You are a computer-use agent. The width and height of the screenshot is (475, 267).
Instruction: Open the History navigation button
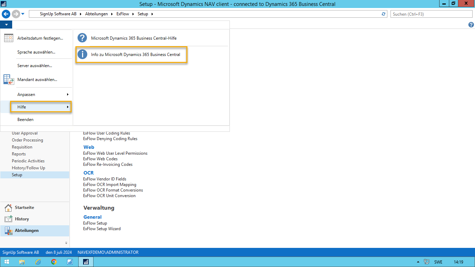(35, 219)
